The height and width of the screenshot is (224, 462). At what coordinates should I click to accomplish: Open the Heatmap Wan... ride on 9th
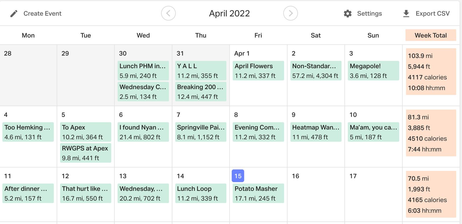tap(316, 132)
